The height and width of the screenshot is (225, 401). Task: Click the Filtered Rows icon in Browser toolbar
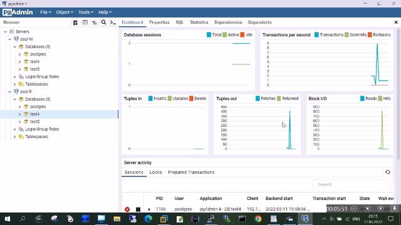95,22
